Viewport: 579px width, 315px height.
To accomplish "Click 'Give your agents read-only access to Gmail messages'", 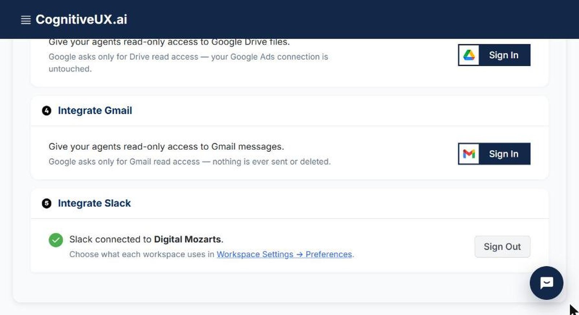I will click(x=166, y=146).
